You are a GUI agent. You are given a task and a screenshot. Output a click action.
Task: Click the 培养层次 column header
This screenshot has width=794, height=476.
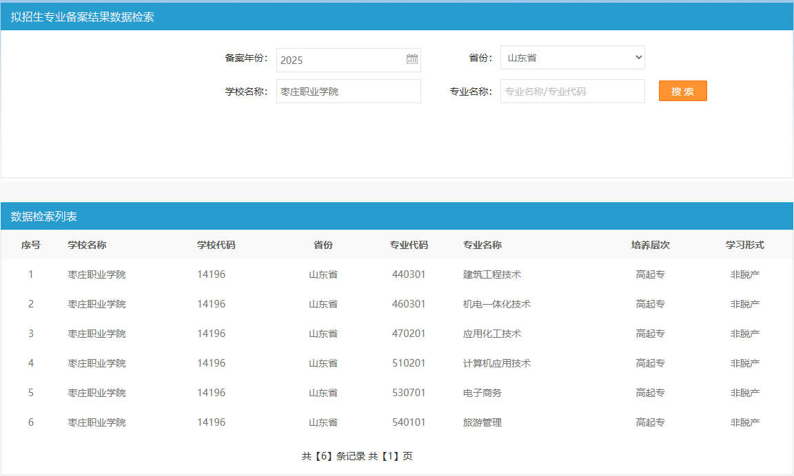pyautogui.click(x=650, y=245)
